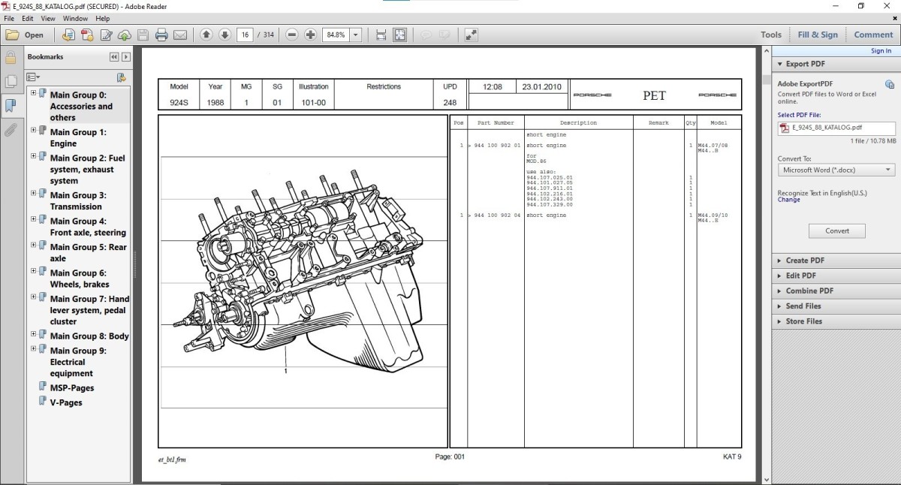Screen dimensions: 901x485
Task: Expand Main Group 4: Front axle node
Action: tap(33, 221)
